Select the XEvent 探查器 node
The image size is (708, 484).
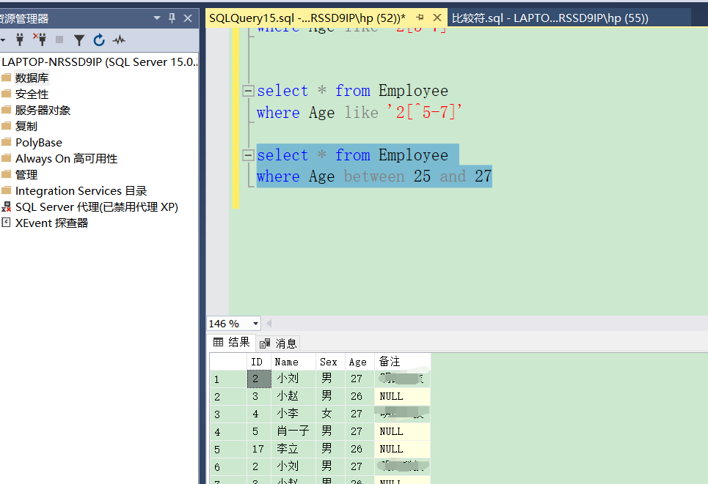pos(51,223)
